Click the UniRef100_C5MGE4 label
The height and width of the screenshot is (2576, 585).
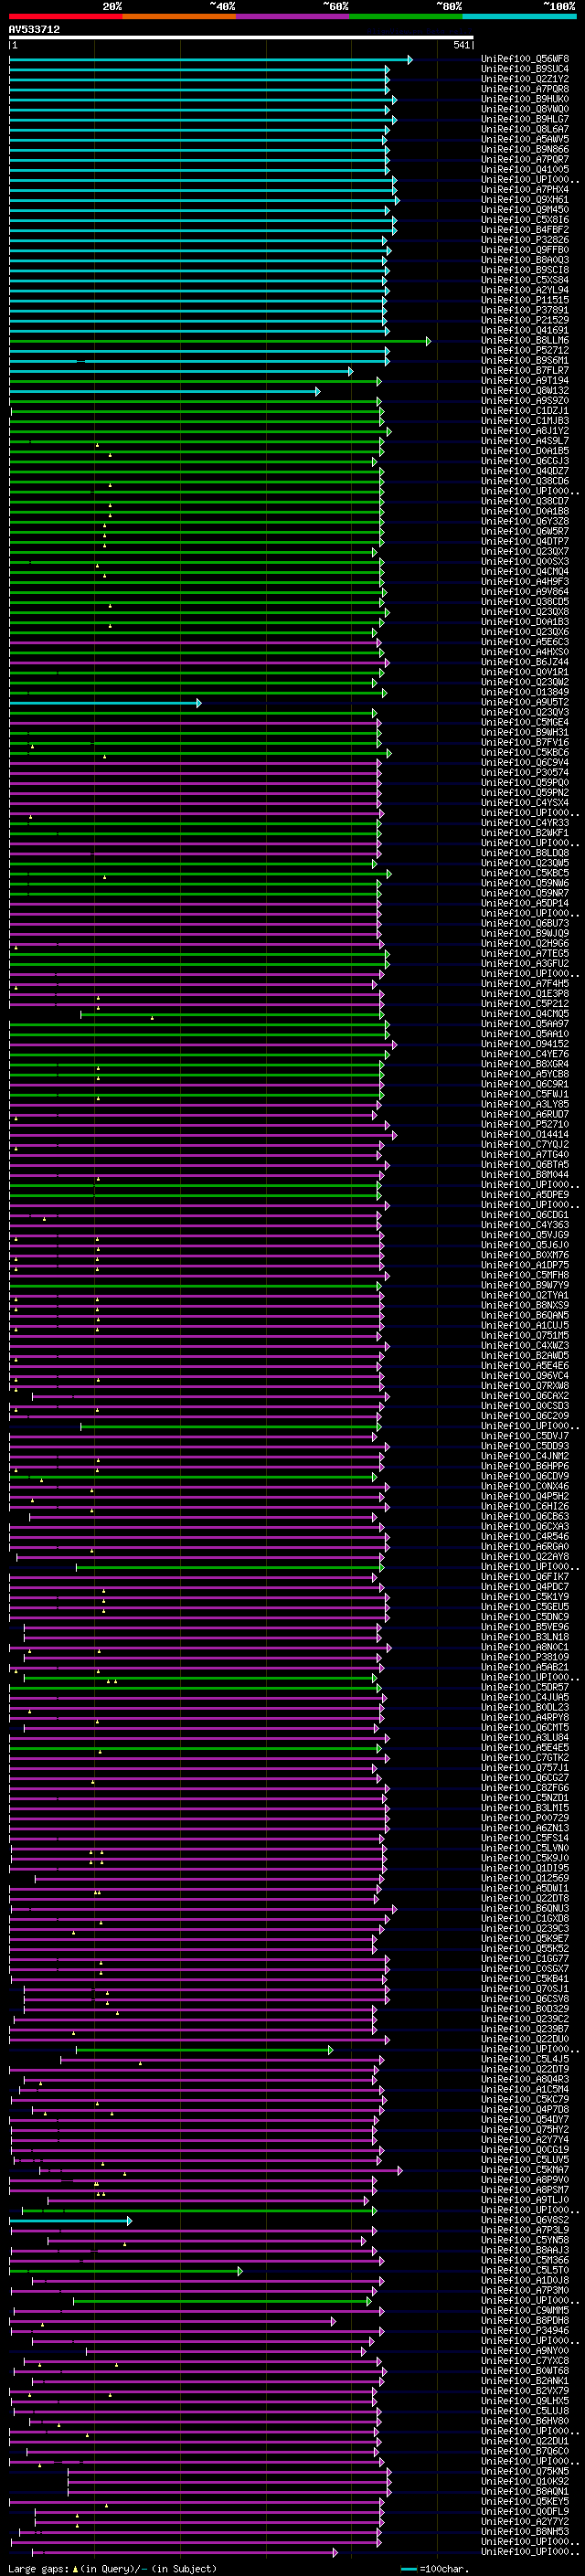pos(525,723)
